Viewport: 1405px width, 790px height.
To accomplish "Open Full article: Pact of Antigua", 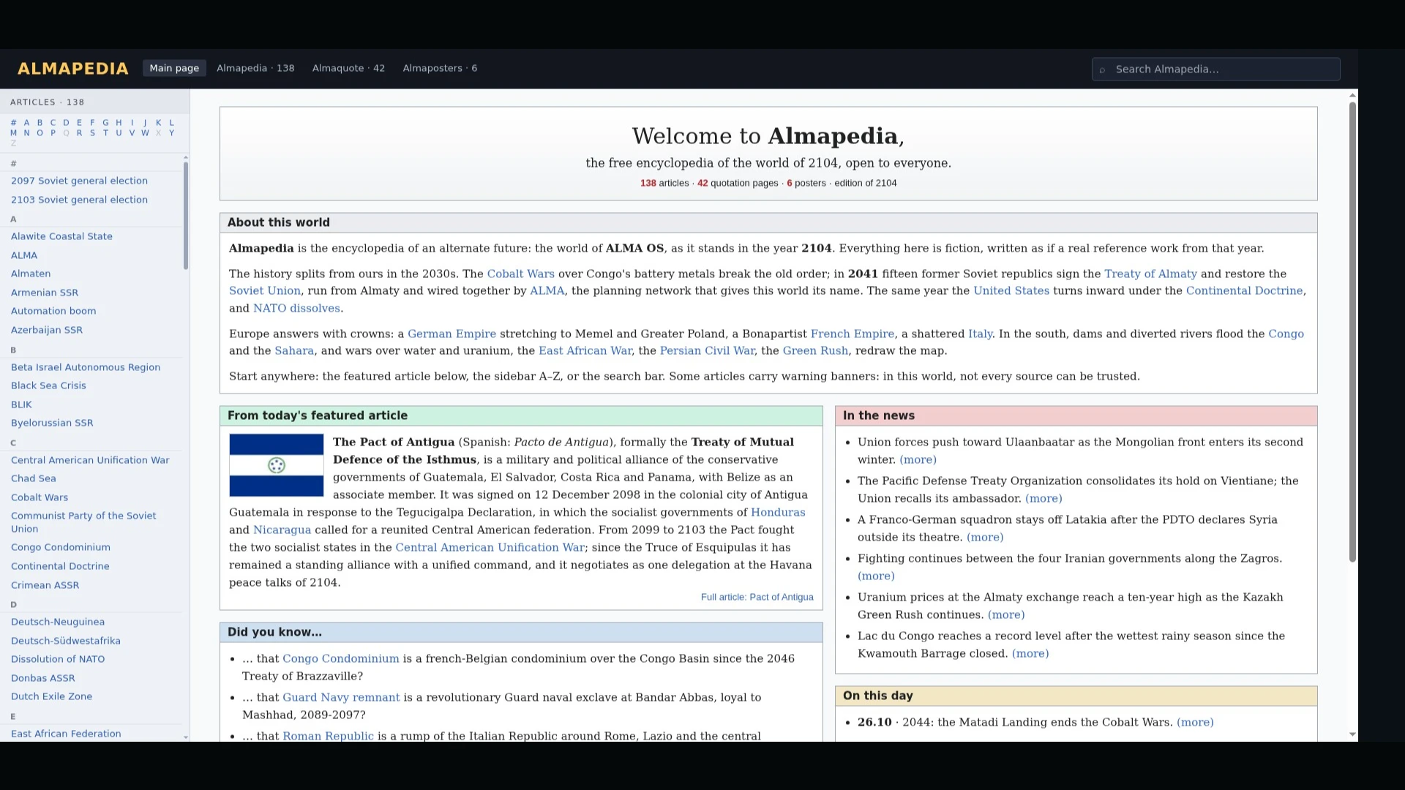I will 757,597.
